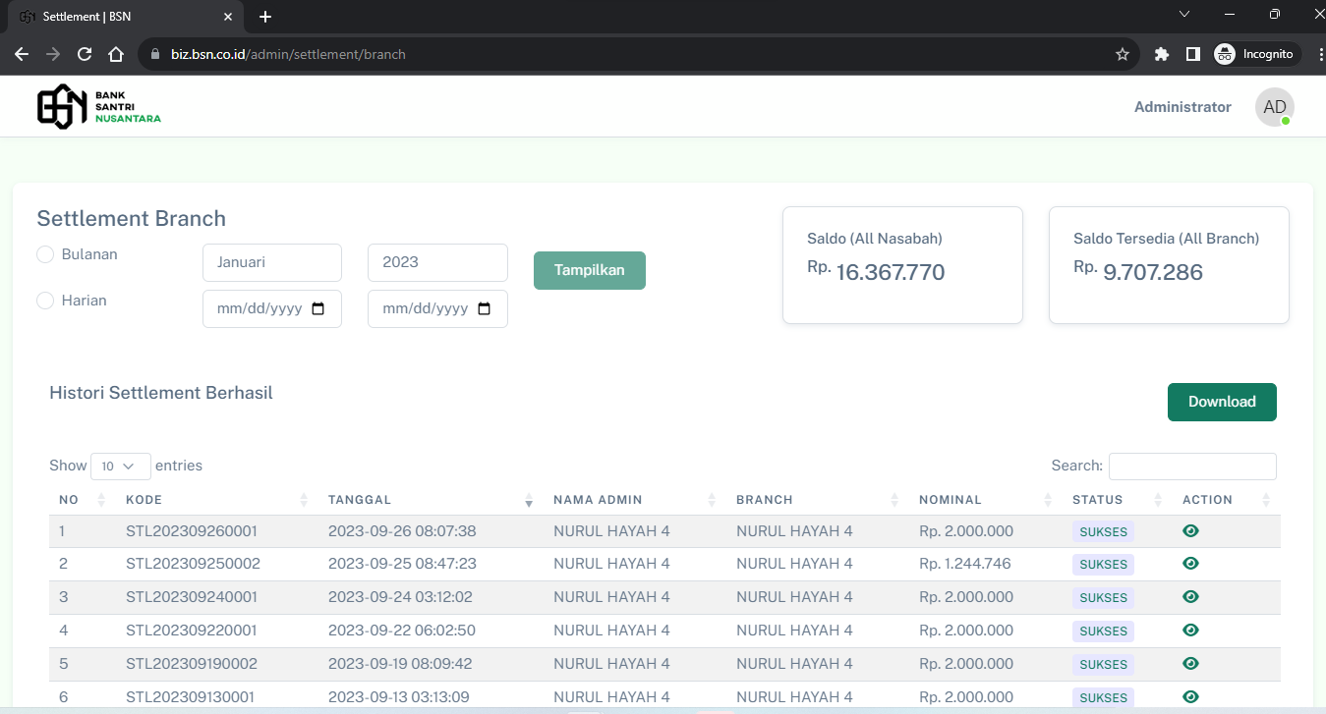This screenshot has width=1326, height=714.
Task: Click the Bank Santri Nusantara logo
Action: tap(98, 106)
